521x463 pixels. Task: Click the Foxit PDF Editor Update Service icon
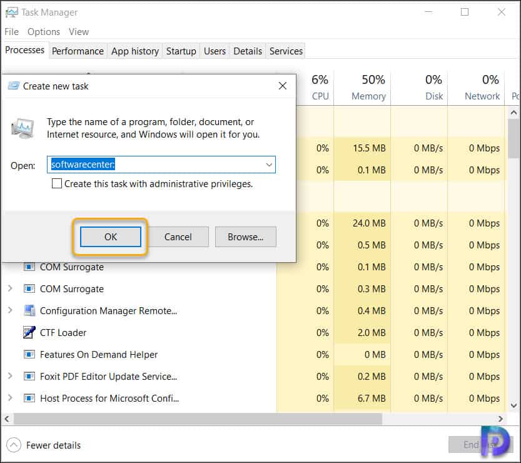pyautogui.click(x=29, y=376)
